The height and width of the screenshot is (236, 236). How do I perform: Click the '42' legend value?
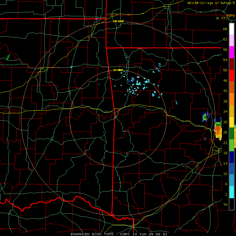(x=225, y=91)
